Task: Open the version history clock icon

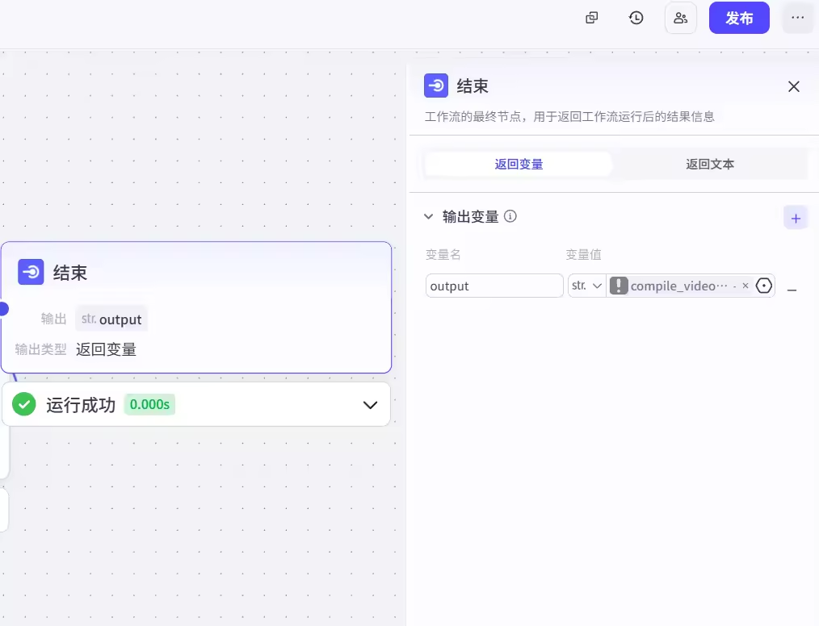Action: [x=636, y=18]
